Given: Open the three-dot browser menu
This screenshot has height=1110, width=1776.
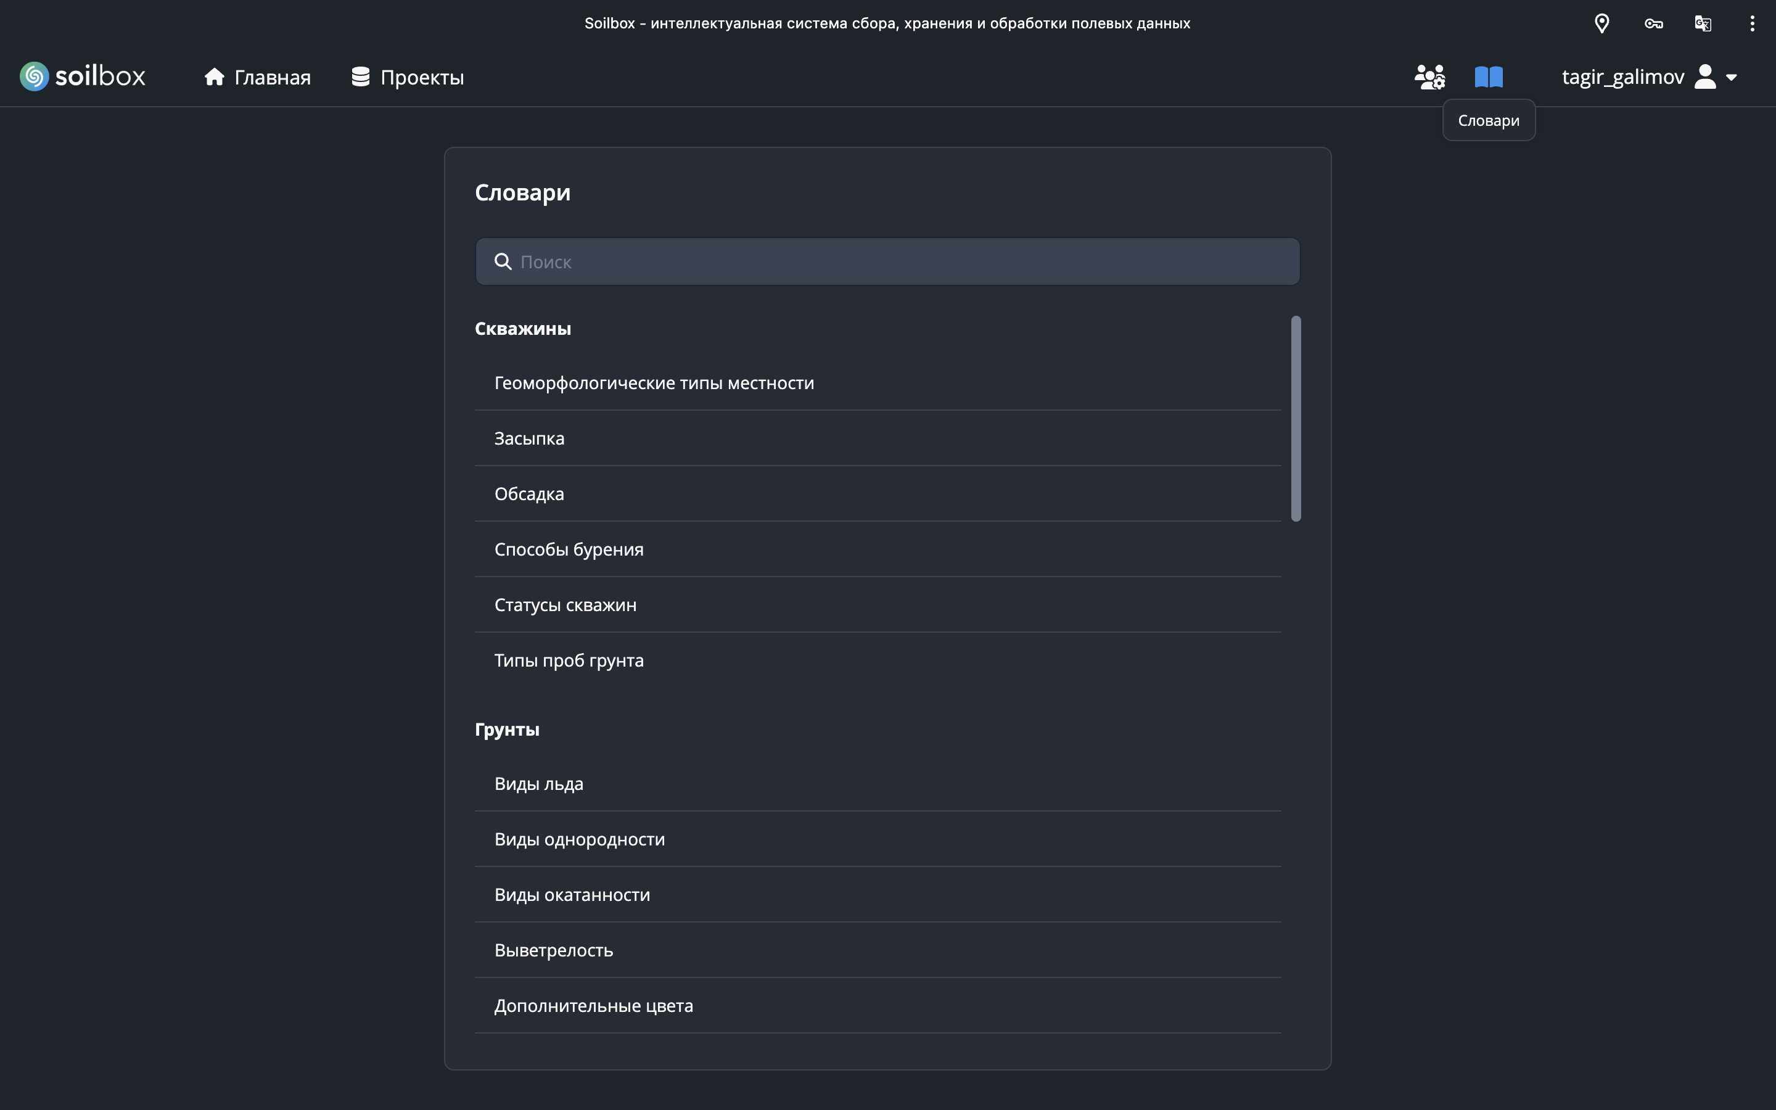Looking at the screenshot, I should coord(1752,23).
